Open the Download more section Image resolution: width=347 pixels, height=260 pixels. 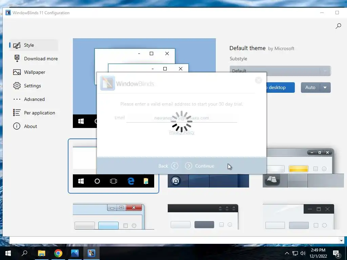point(35,59)
